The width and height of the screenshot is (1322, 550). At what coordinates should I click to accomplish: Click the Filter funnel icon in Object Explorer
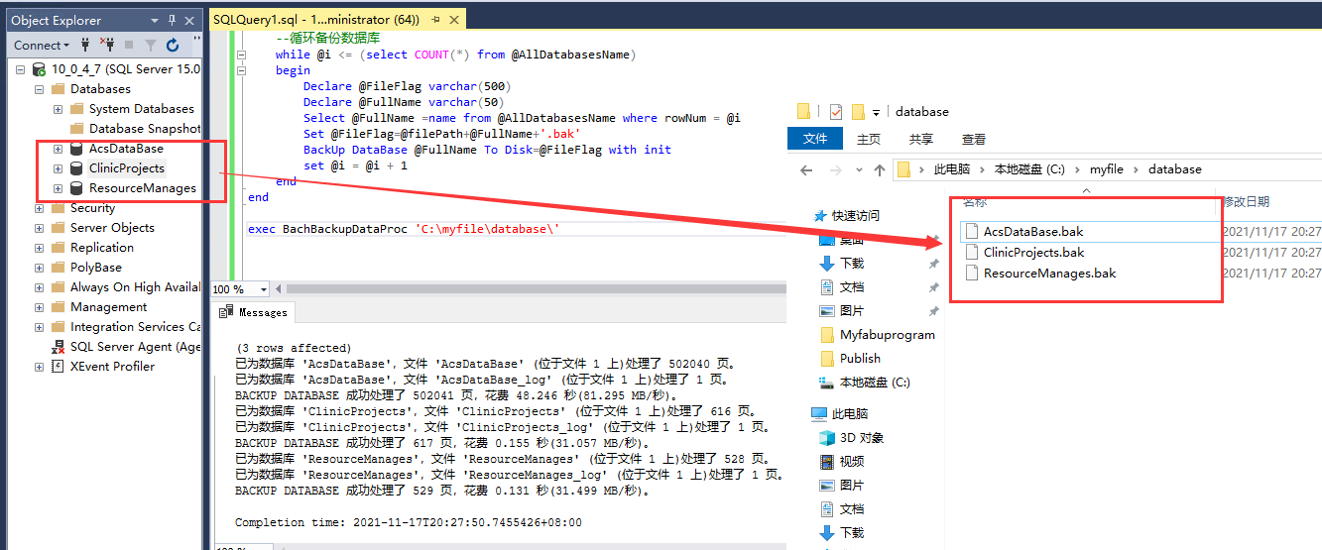pyautogui.click(x=150, y=45)
